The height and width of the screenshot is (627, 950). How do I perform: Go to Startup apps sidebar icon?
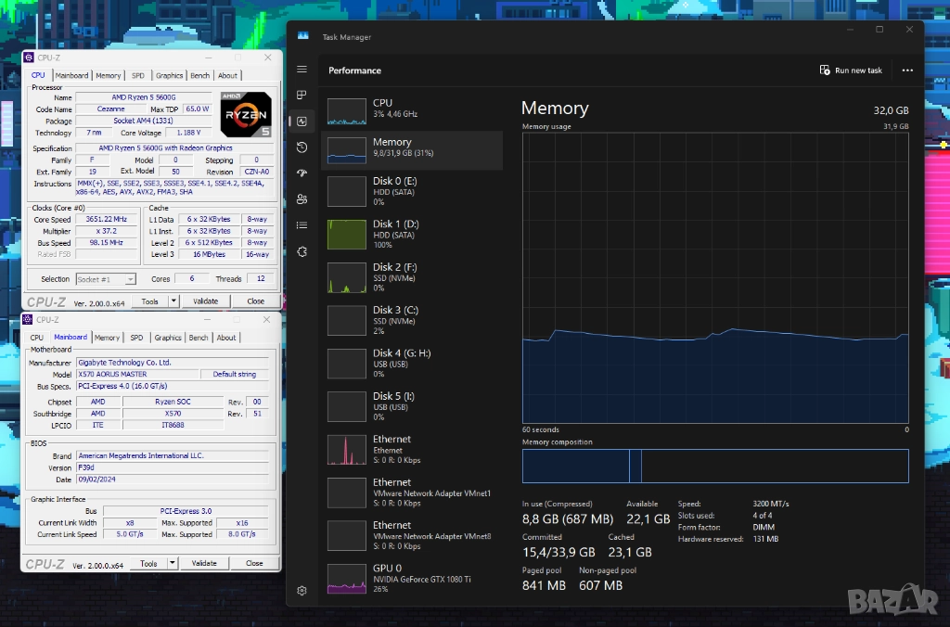(302, 173)
